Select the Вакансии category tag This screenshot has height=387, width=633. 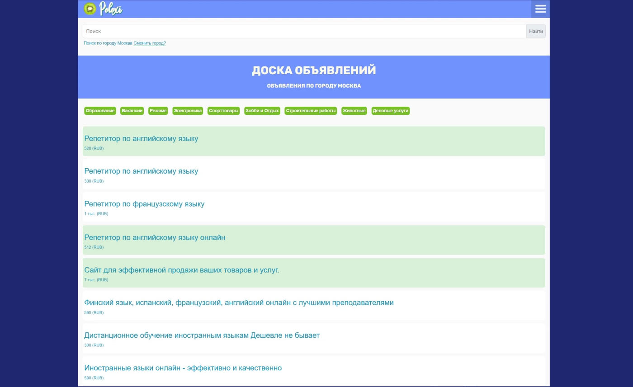(x=132, y=111)
